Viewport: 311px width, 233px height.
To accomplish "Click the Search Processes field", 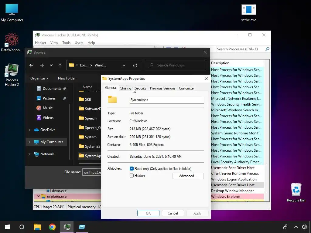I will point(241,49).
